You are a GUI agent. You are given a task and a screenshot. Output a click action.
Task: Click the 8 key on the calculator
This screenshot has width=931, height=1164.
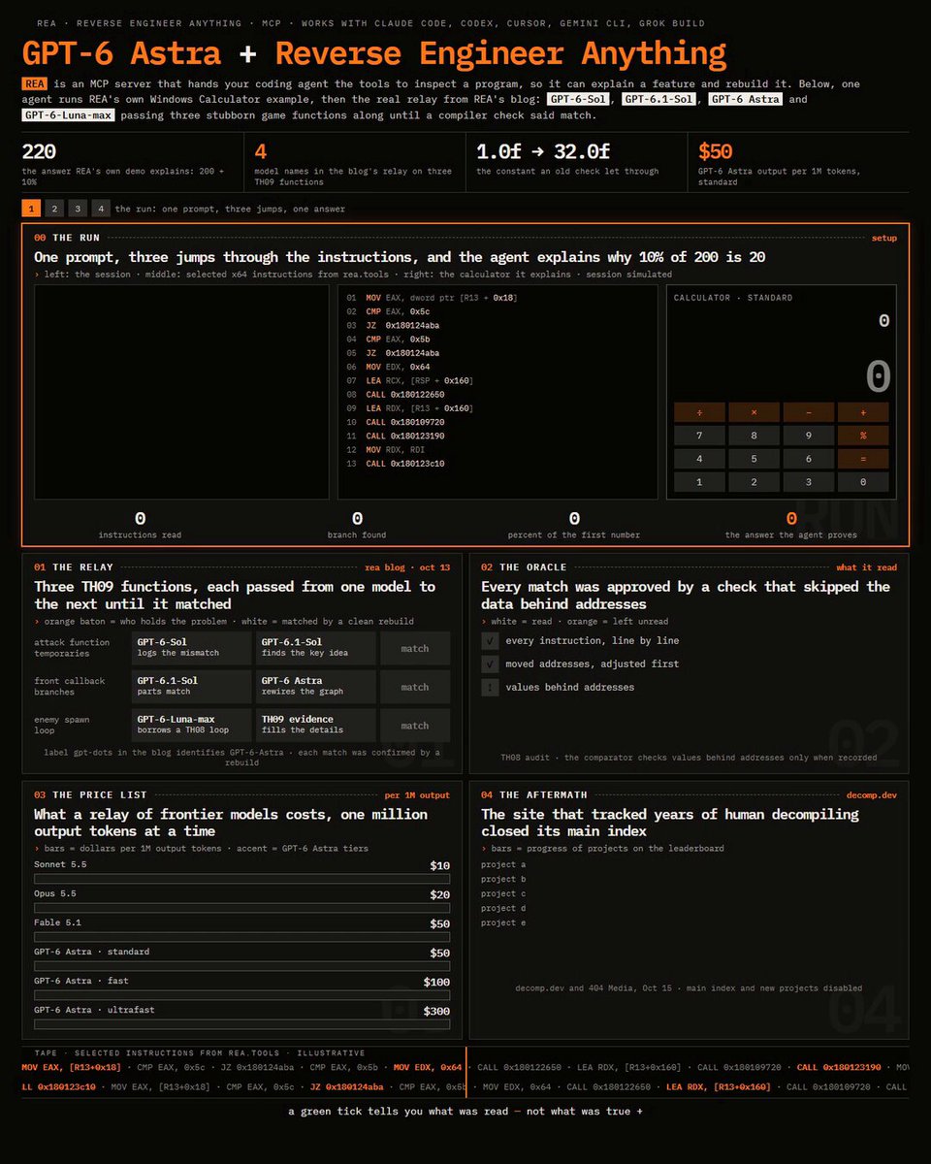(754, 436)
